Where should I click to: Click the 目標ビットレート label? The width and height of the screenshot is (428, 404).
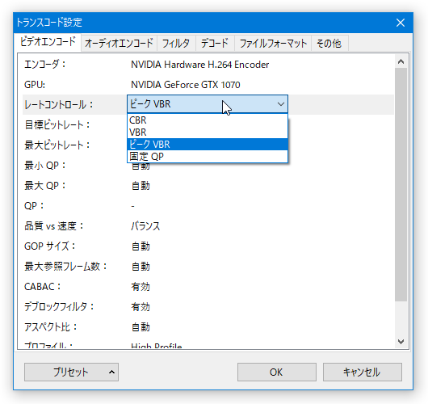click(57, 125)
